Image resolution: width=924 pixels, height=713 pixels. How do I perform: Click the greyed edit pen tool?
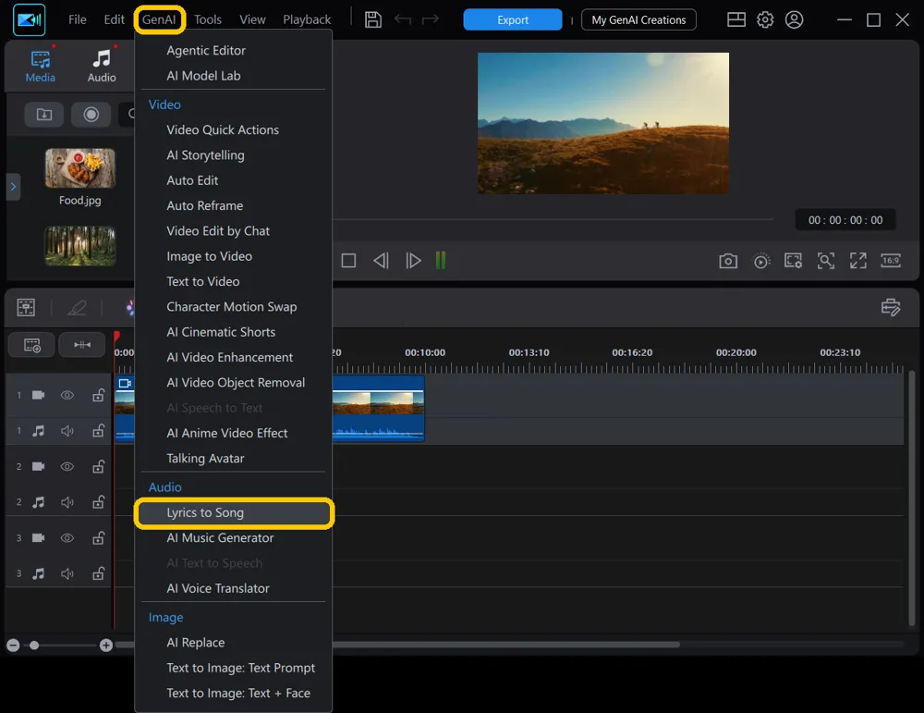[77, 307]
